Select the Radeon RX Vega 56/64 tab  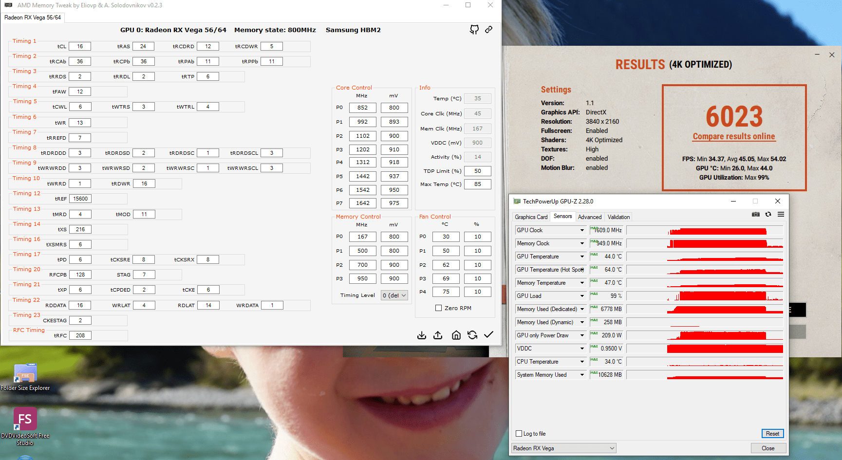coord(33,18)
